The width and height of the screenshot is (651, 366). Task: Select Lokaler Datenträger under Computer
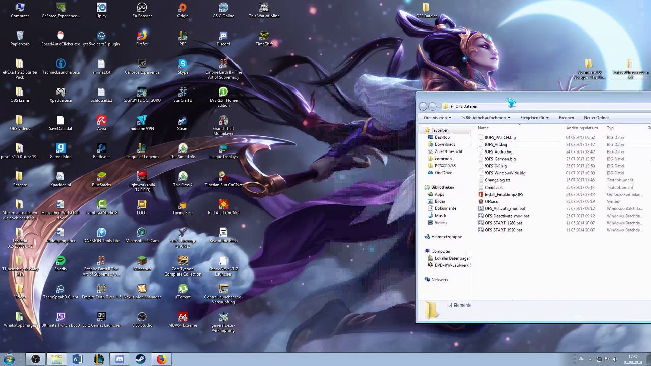(449, 258)
